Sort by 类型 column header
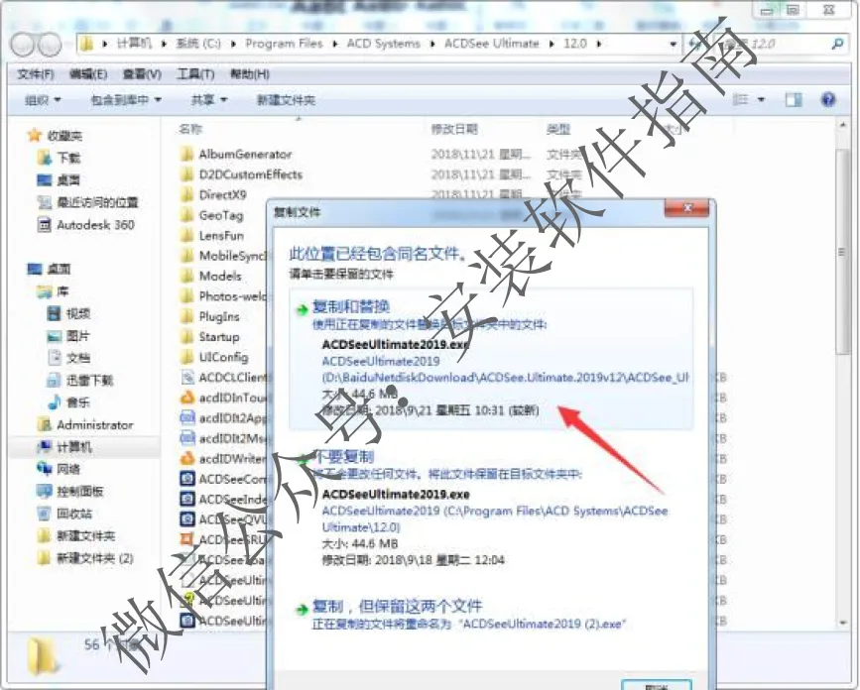Viewport: 860px width, 690px height. tap(558, 129)
